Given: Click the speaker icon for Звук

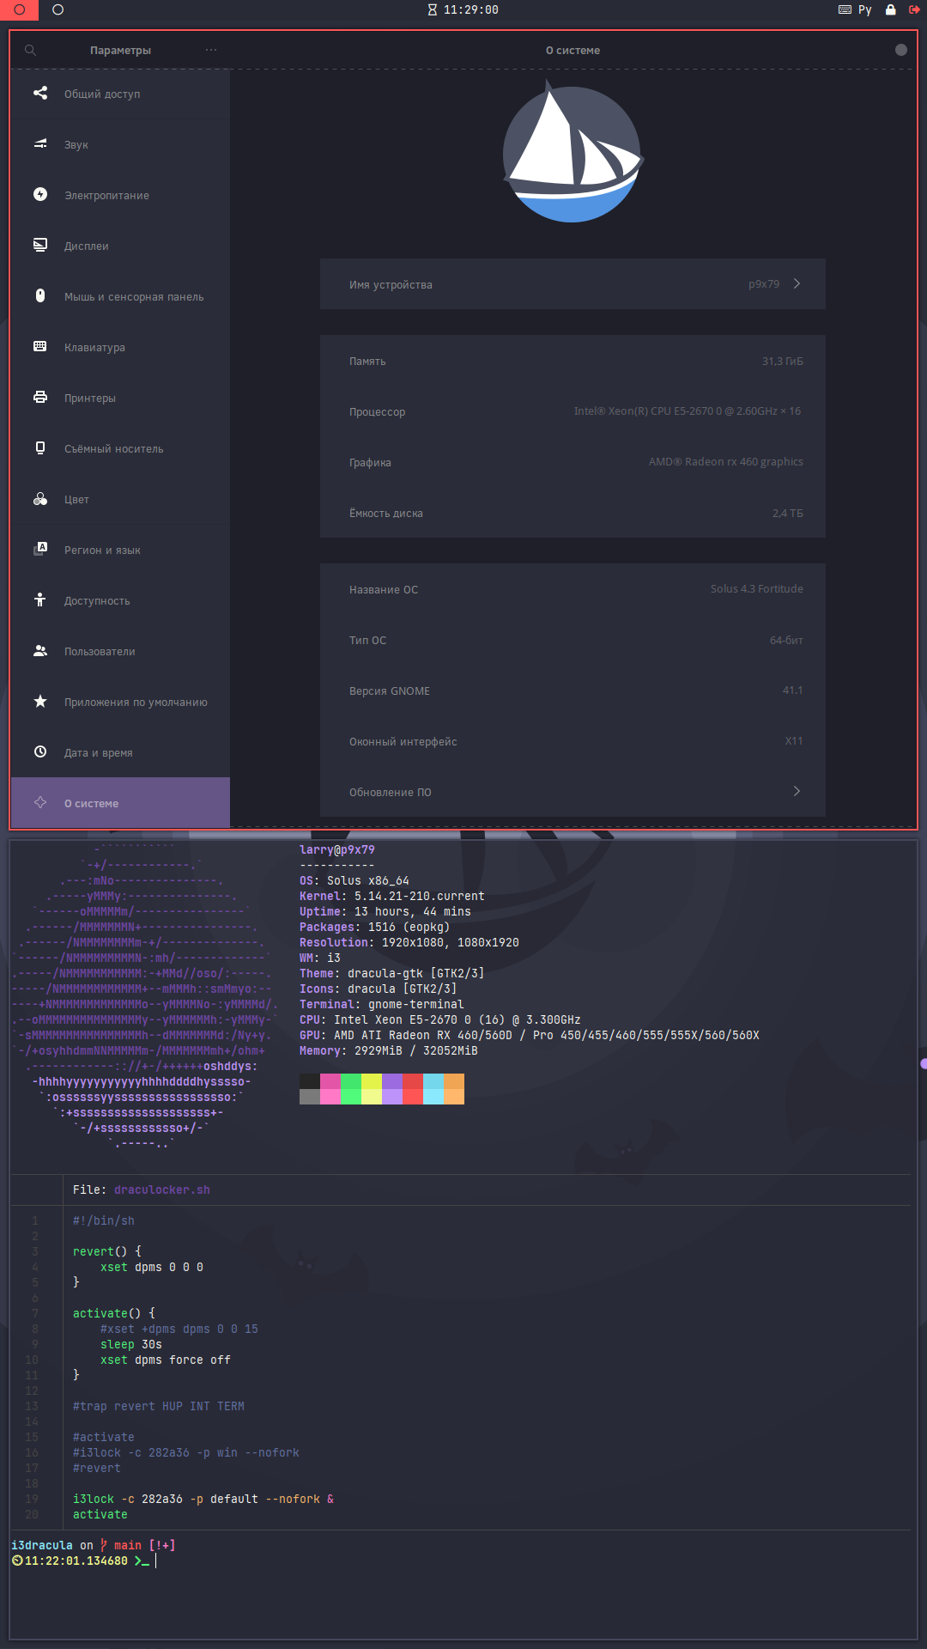Looking at the screenshot, I should click(40, 143).
